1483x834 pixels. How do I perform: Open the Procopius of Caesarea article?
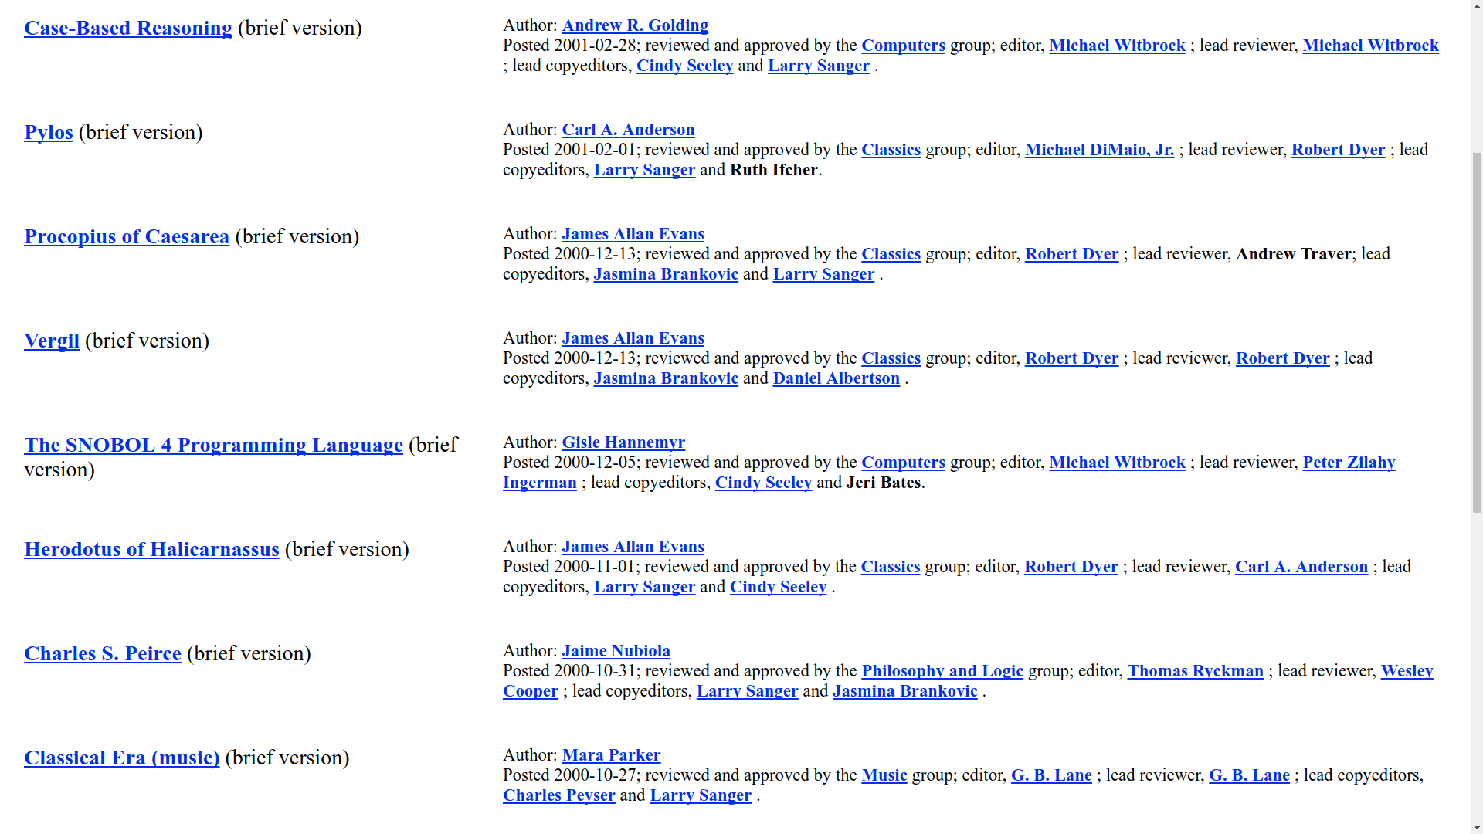coord(127,236)
